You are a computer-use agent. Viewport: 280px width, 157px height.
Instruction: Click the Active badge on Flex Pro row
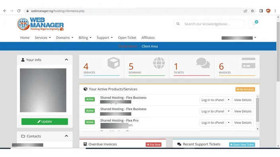coord(89,122)
